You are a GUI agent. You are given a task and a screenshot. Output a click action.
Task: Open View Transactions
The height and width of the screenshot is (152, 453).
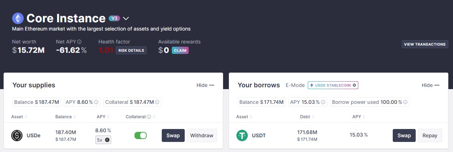(425, 44)
